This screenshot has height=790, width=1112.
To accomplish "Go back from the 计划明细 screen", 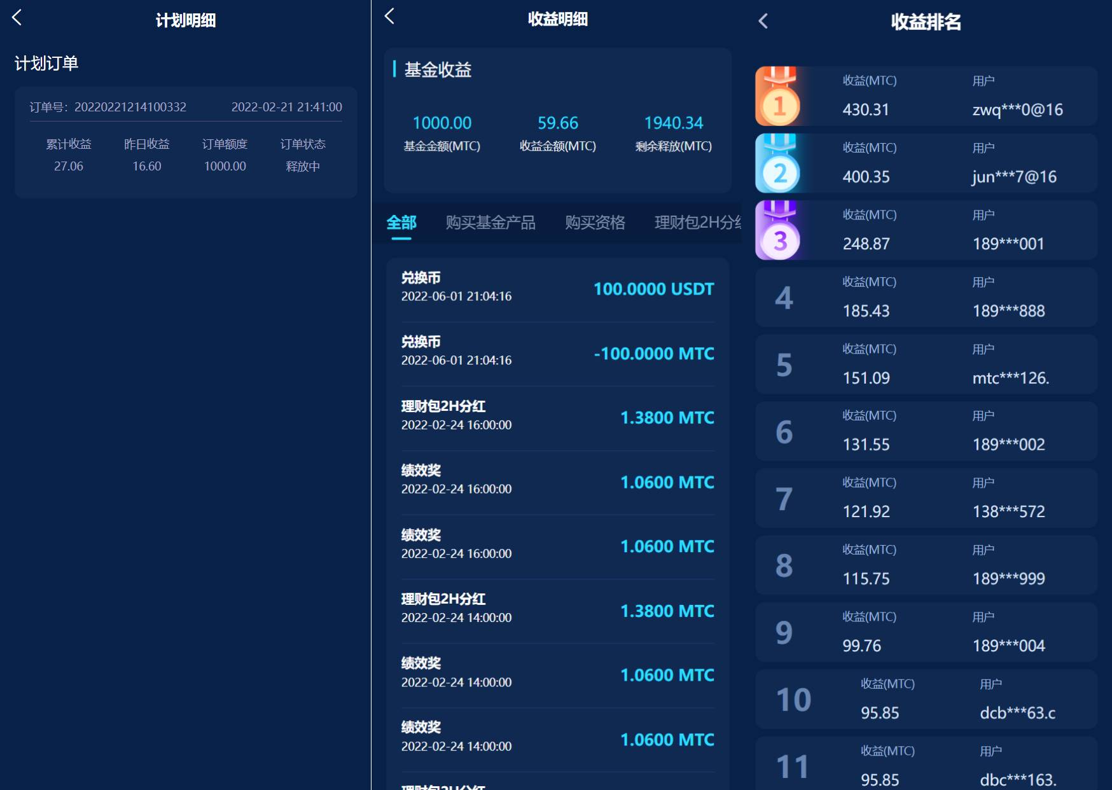I will pyautogui.click(x=17, y=18).
